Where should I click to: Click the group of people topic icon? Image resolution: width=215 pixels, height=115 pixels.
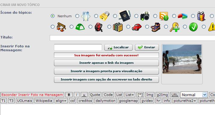pyautogui.click(x=201, y=16)
